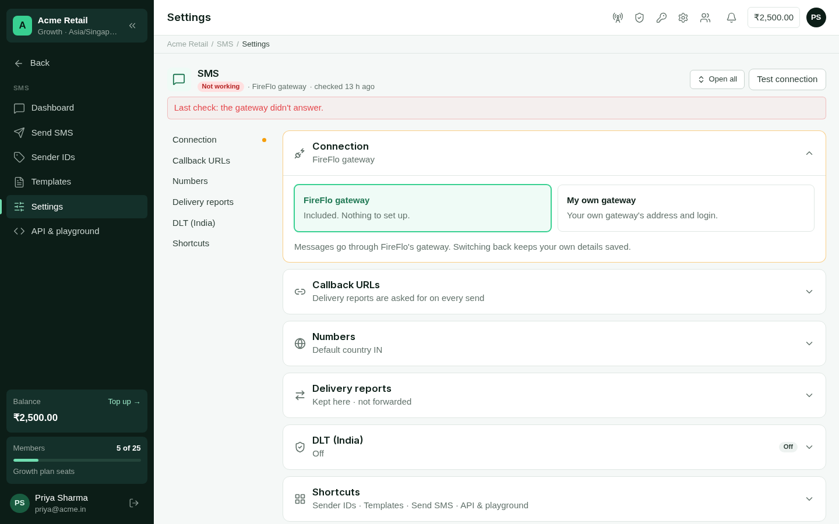Click the Members seats progress bar

click(77, 460)
